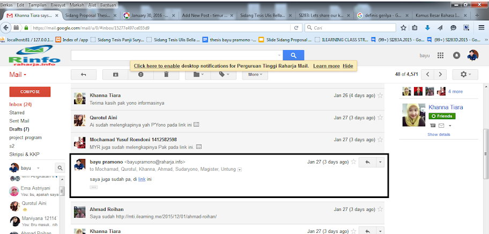Reply to bayu pramono's message
The height and width of the screenshot is (234, 489).
coord(368,162)
